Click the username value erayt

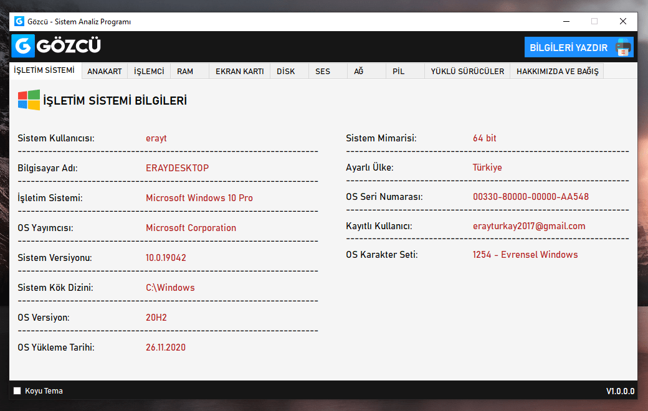coord(156,138)
